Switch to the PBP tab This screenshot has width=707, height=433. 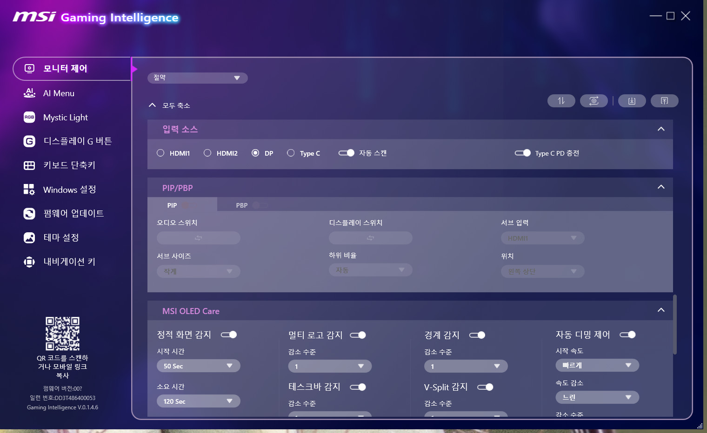click(241, 205)
